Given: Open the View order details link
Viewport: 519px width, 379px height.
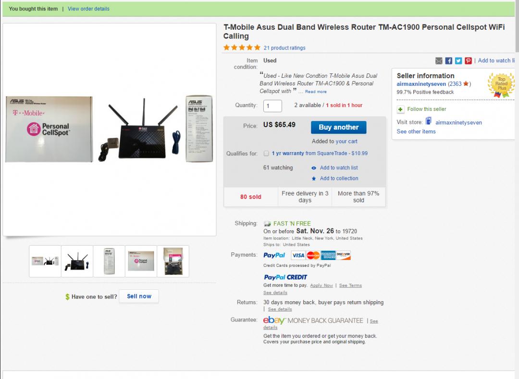Looking at the screenshot, I should point(88,9).
